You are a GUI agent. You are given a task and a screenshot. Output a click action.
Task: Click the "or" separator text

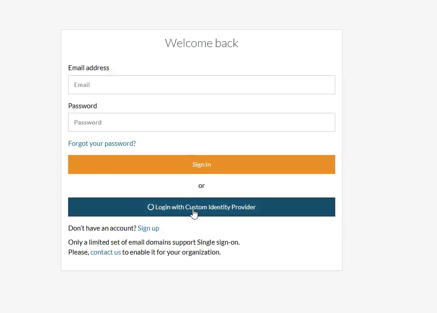[x=201, y=186]
